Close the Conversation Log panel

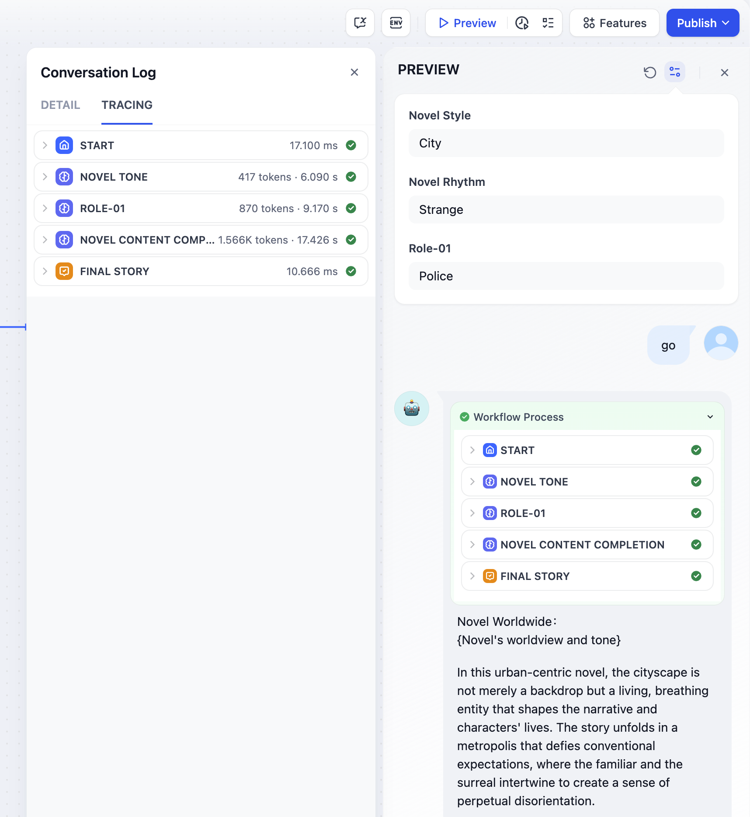[354, 72]
